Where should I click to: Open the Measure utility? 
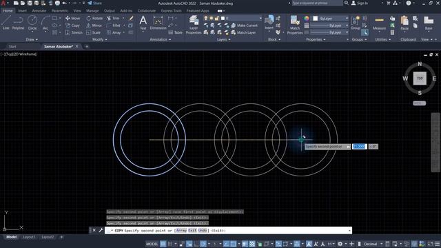(x=379, y=23)
